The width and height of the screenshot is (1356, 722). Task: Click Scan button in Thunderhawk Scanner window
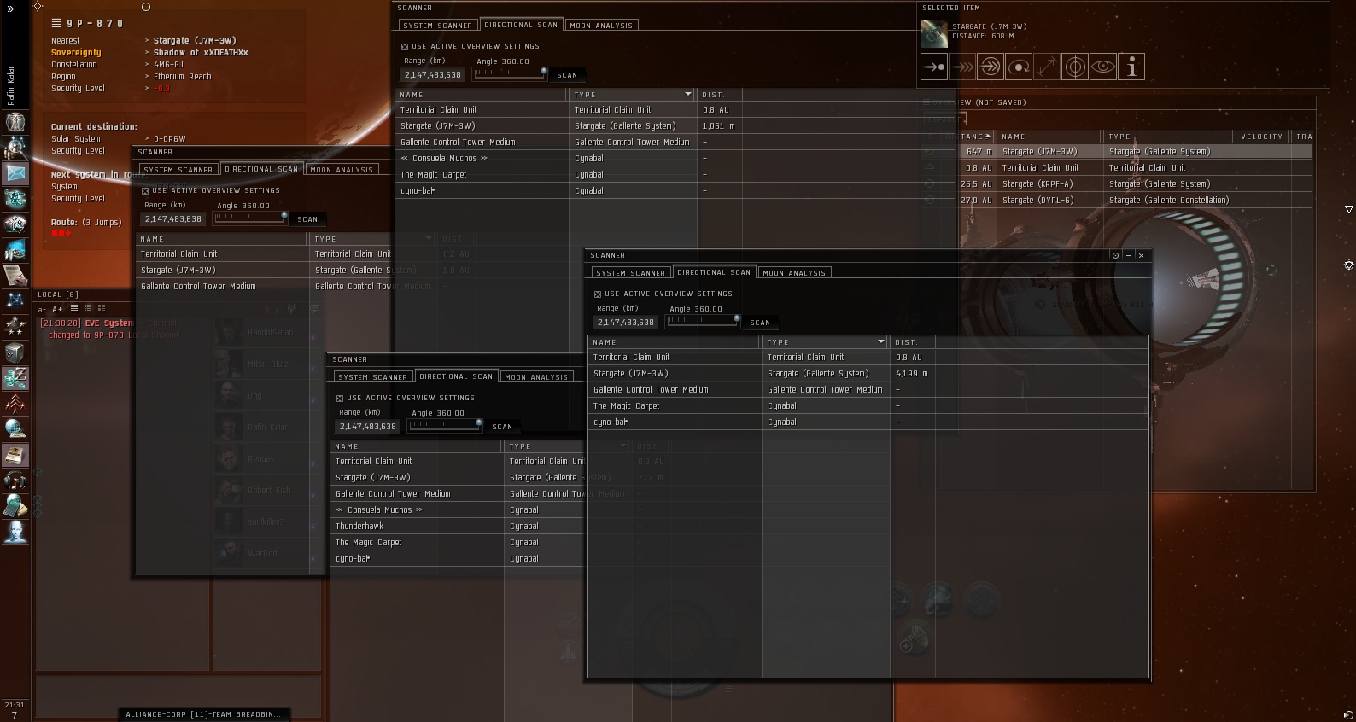click(502, 427)
